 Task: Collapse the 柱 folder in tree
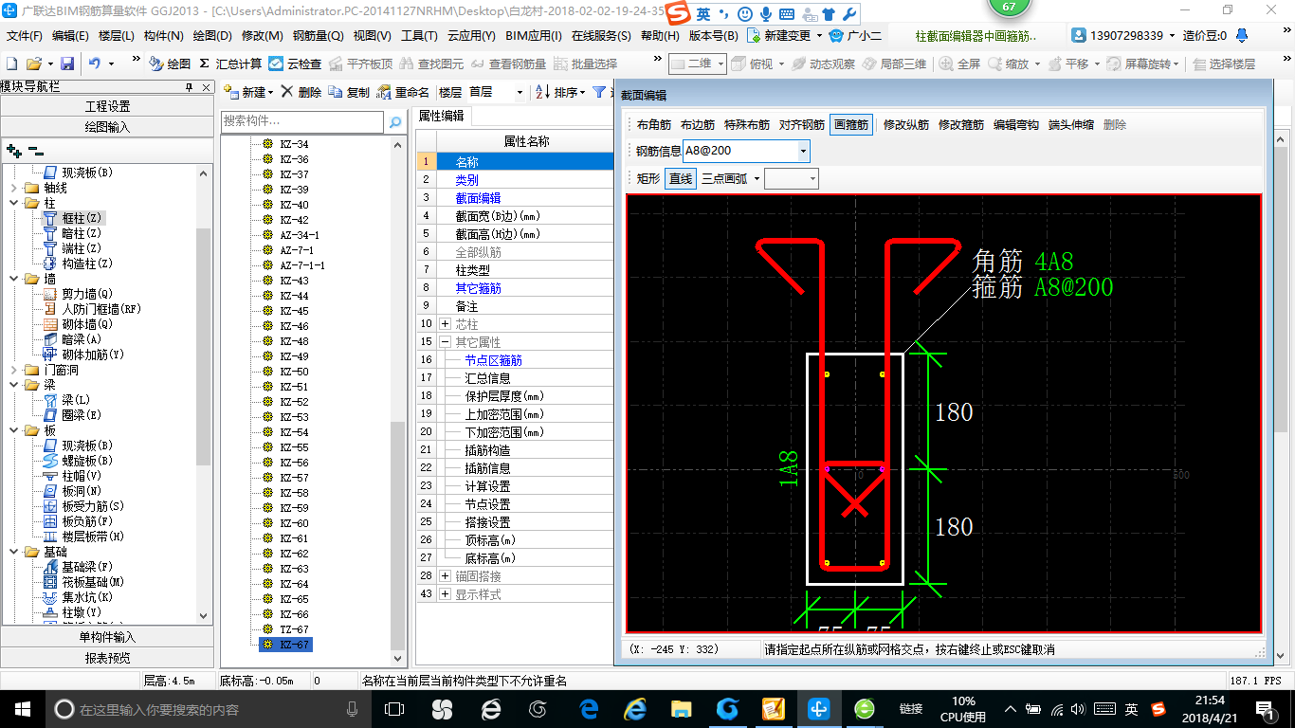click(13, 203)
